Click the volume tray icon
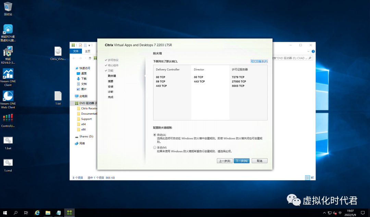 coord(335,213)
